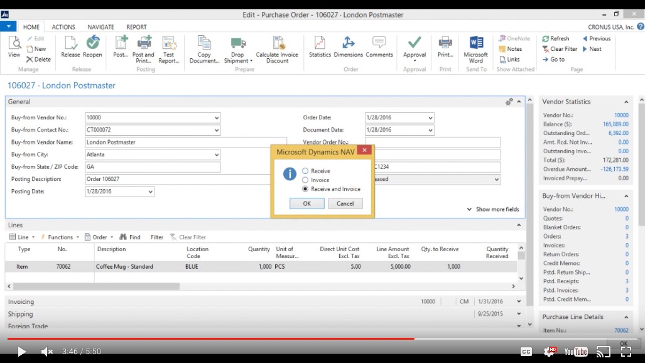This screenshot has height=363, width=645.
Task: Select Receive and Invoice radio option
Action: point(305,189)
